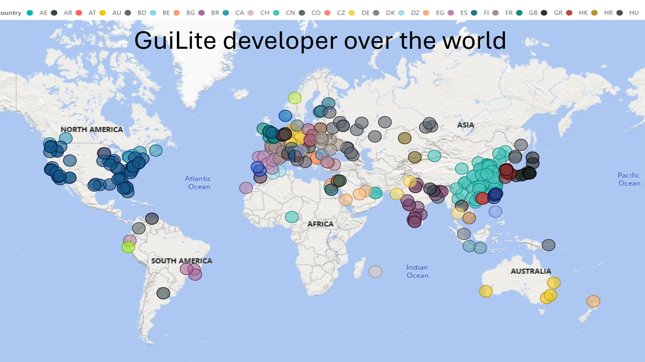Select the orange bubble on New Zealand
The image size is (645, 362).
[x=594, y=301]
